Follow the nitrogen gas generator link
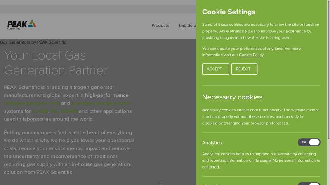Screen dimensions: 330x185 pyautogui.click(x=32, y=103)
